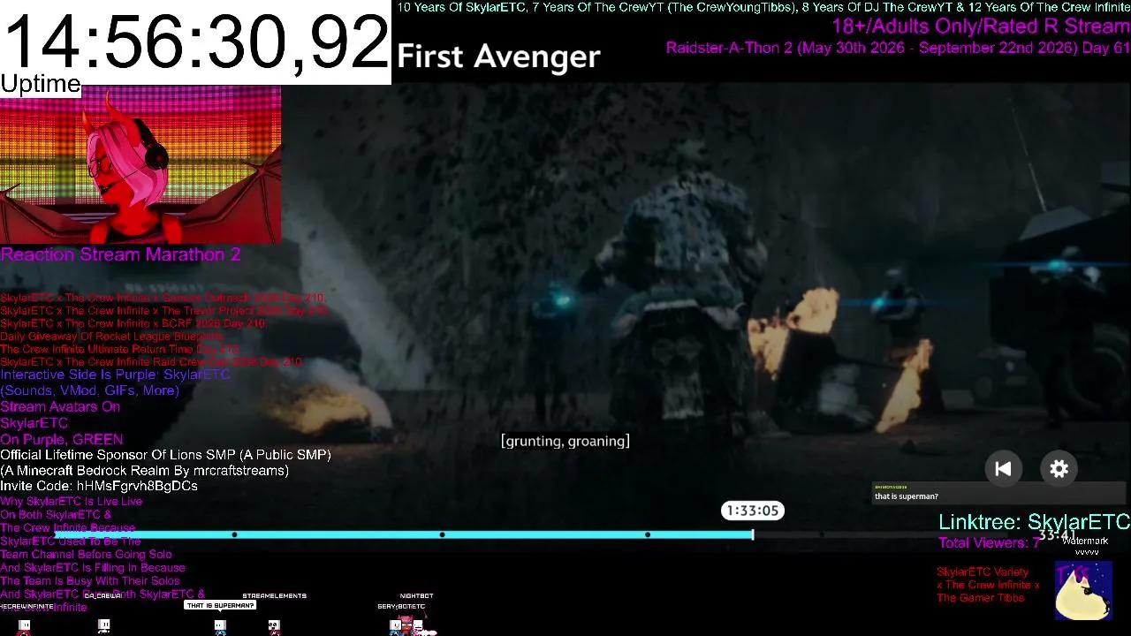Click the skip-to-previous playback button
Viewport: 1131px width, 636px height.
click(x=1003, y=469)
